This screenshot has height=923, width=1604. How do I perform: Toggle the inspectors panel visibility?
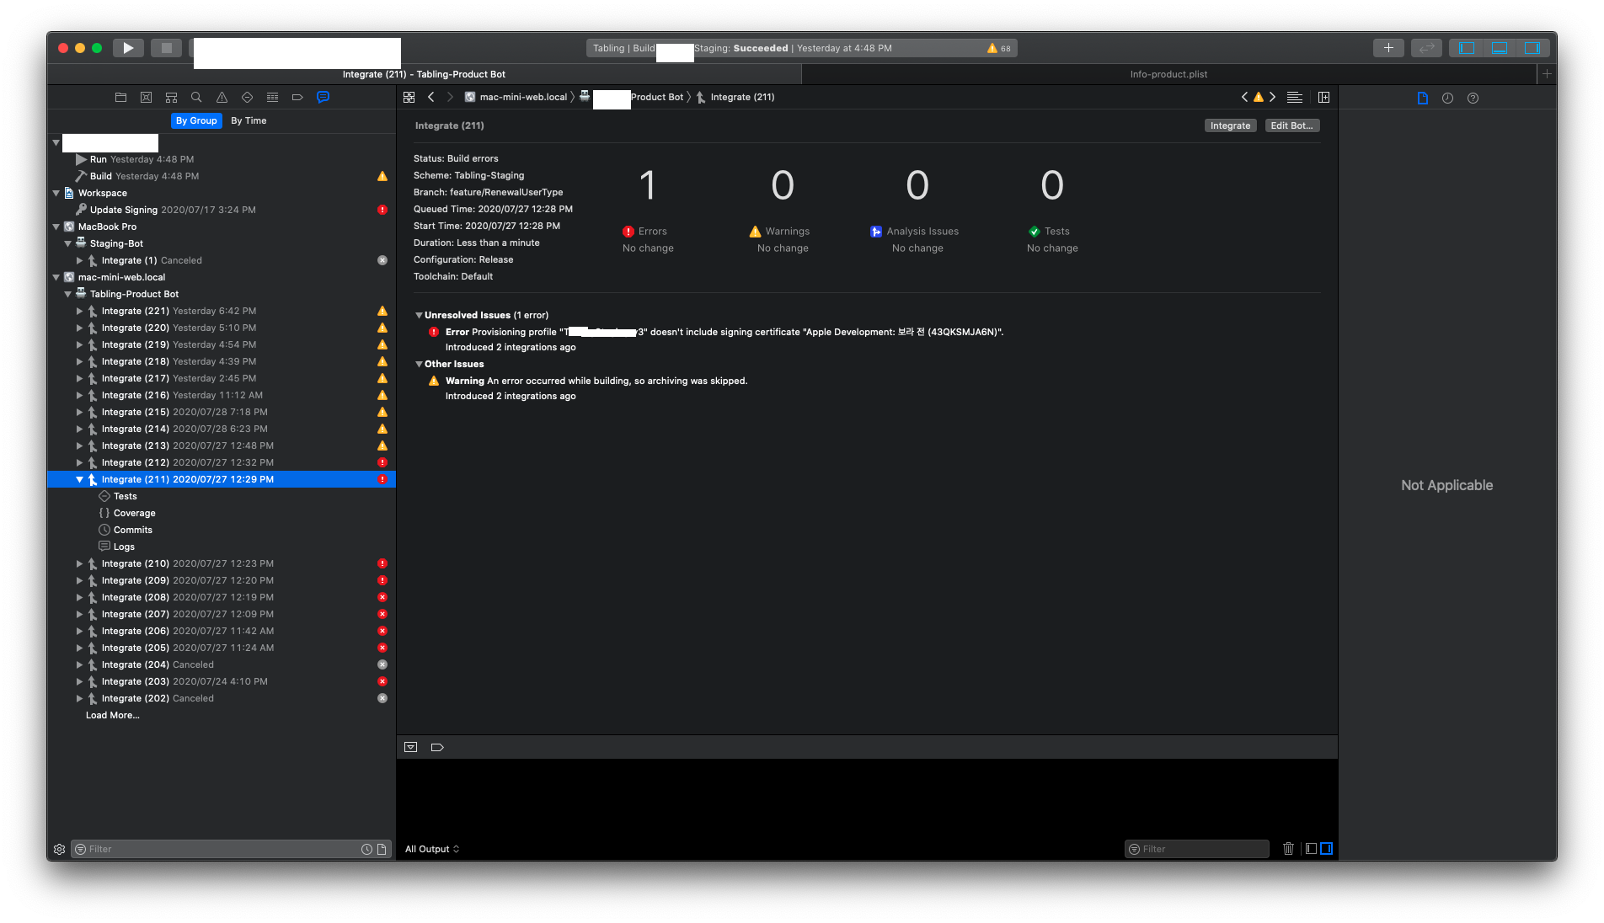pyautogui.click(x=1532, y=48)
